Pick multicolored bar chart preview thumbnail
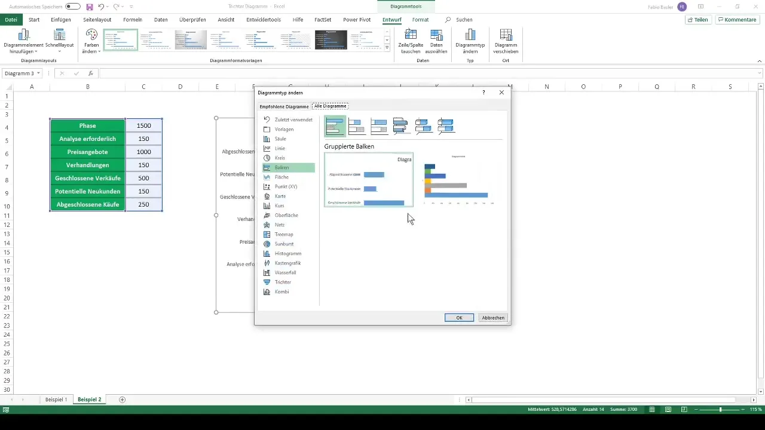Screen dimensions: 765x430 459,180
